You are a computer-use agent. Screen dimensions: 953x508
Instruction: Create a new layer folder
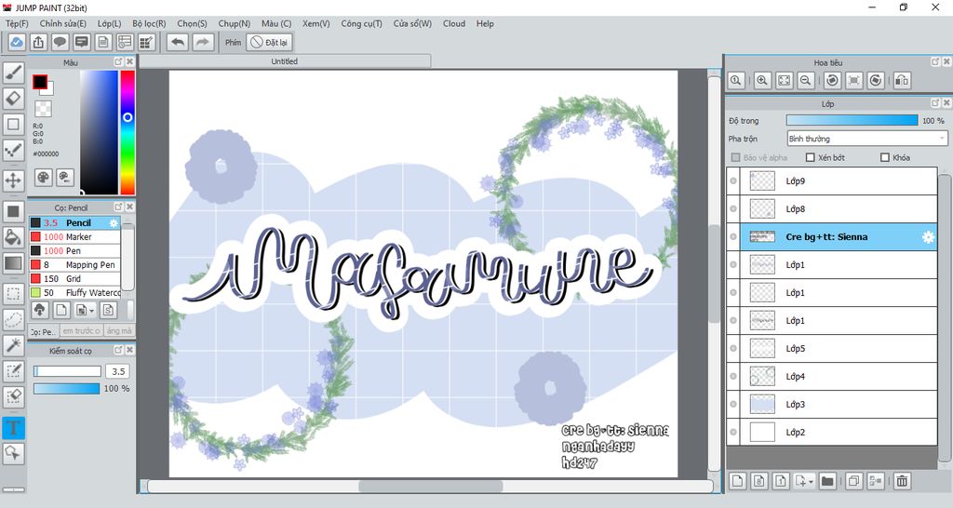point(827,481)
